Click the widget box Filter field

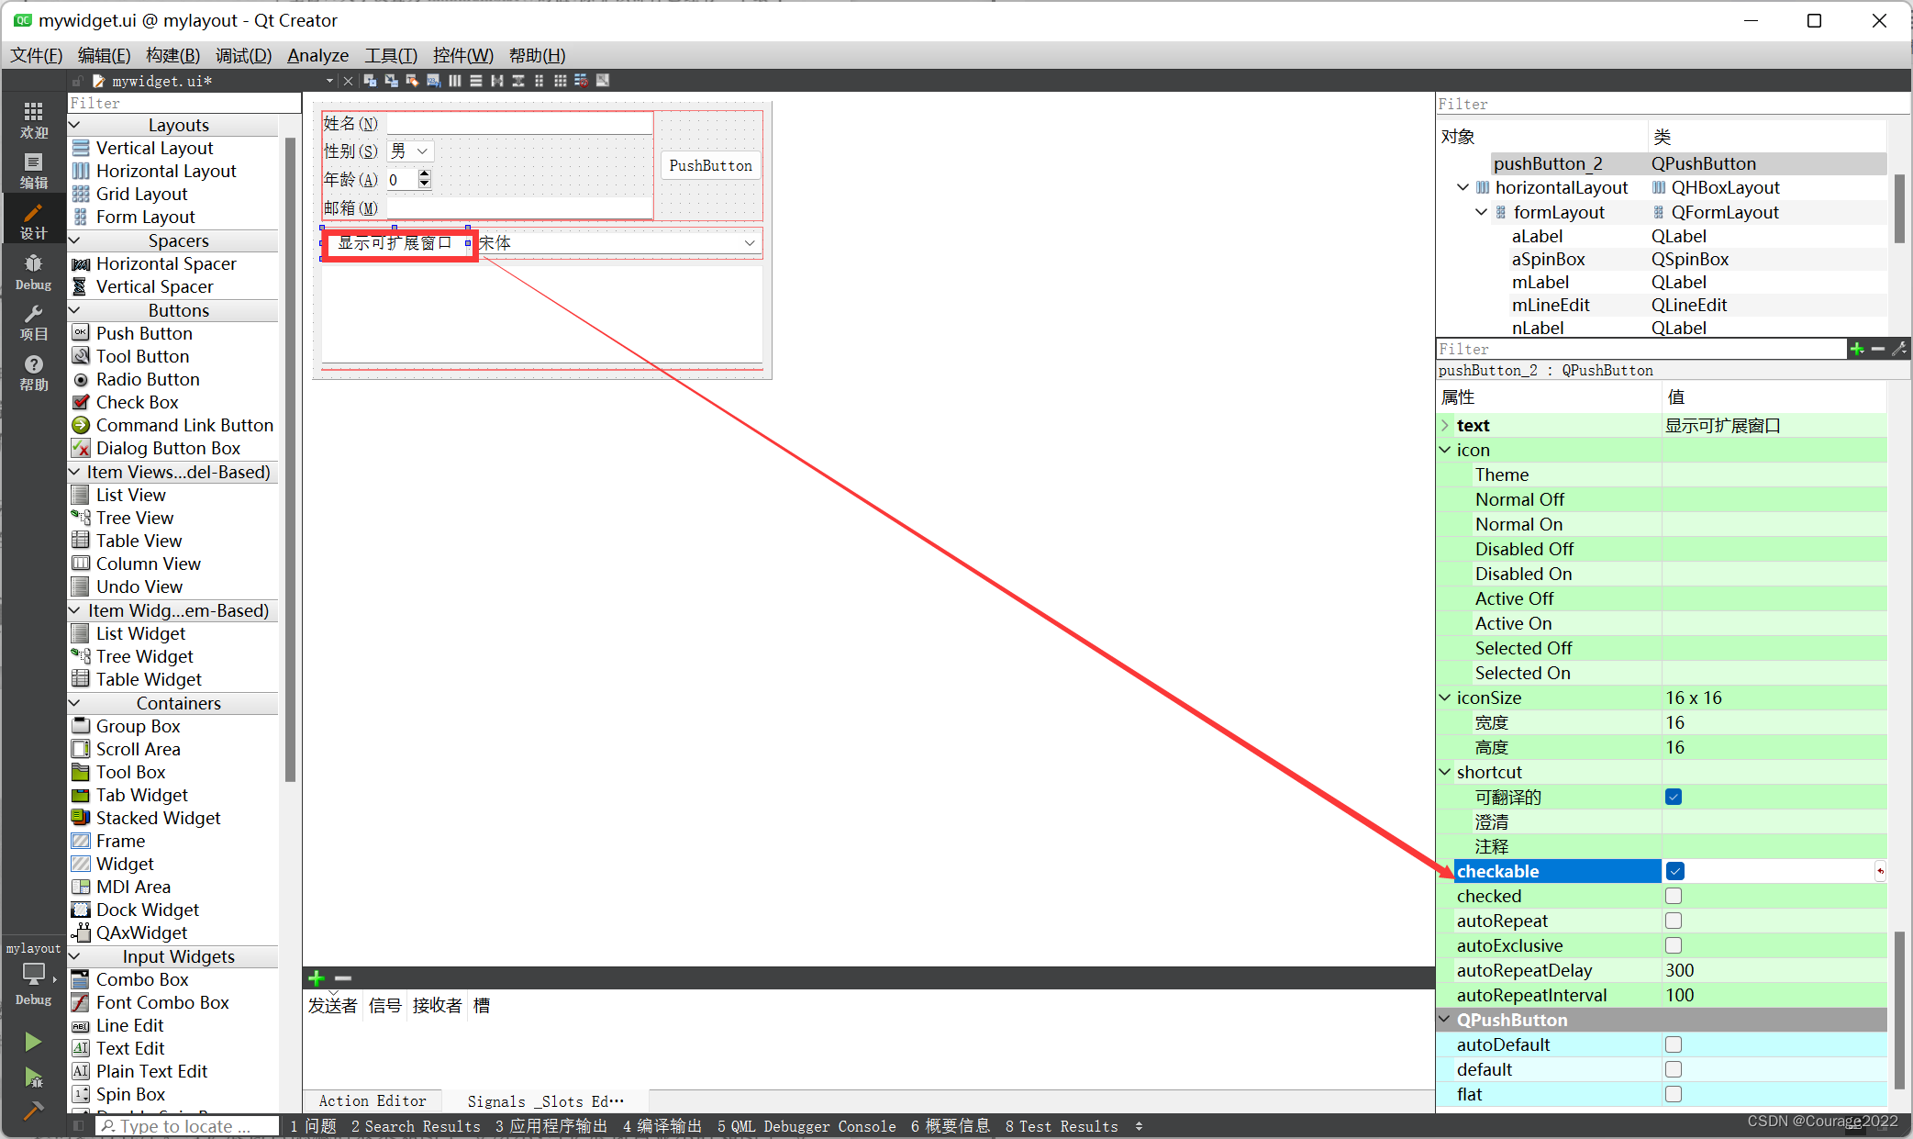(x=184, y=103)
